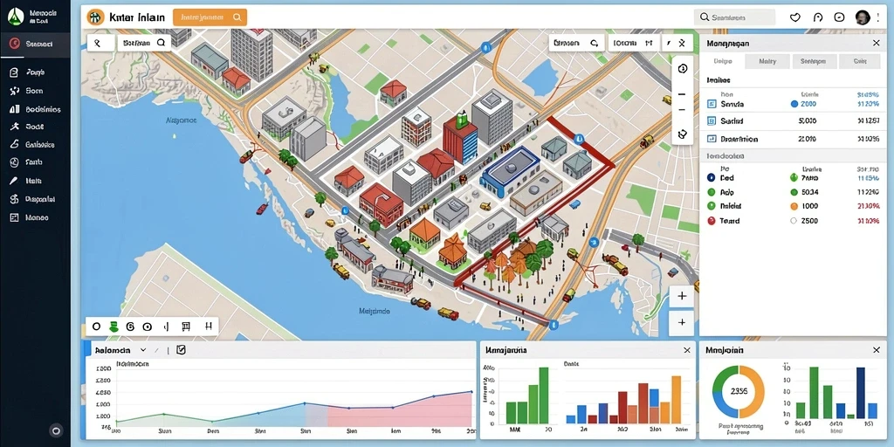Click the compass icon on map controls
894x447 pixels.
point(683,68)
